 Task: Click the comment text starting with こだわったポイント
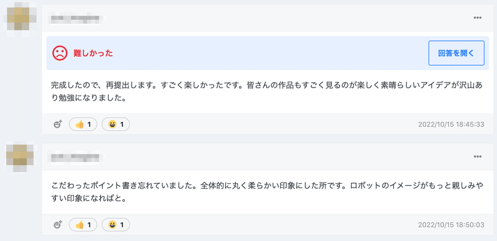267,193
